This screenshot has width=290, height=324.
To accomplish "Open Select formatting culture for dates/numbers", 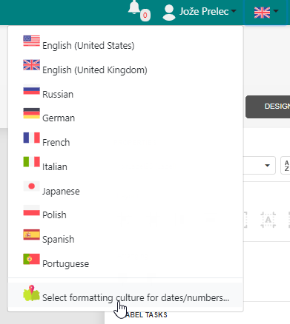I will click(x=125, y=294).
